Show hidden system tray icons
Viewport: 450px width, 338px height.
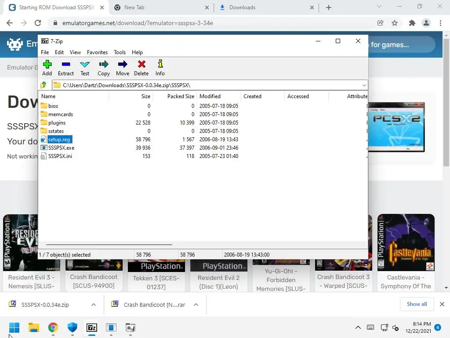358,327
